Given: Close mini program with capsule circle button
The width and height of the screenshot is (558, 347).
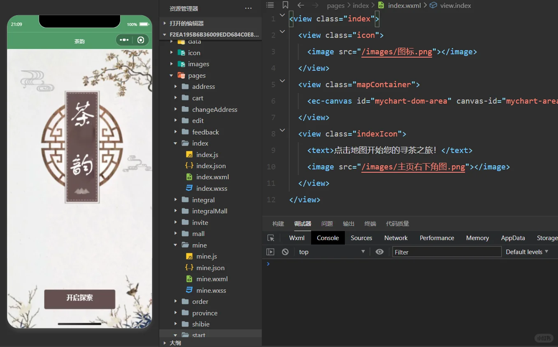Looking at the screenshot, I should tap(141, 40).
